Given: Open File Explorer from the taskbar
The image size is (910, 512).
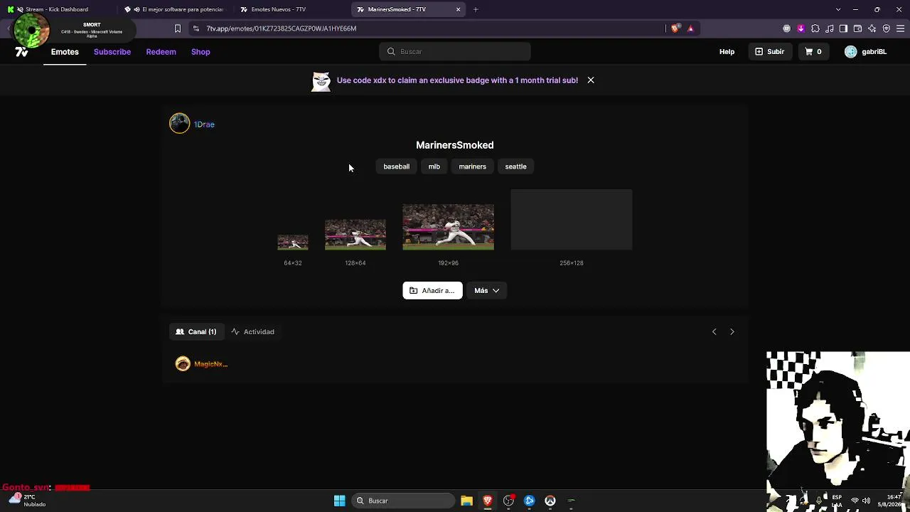Looking at the screenshot, I should point(467,501).
